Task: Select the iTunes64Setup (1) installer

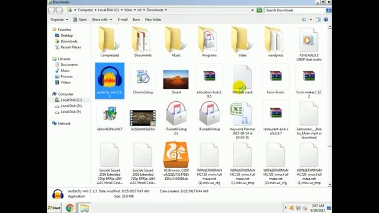Action: tap(176, 118)
